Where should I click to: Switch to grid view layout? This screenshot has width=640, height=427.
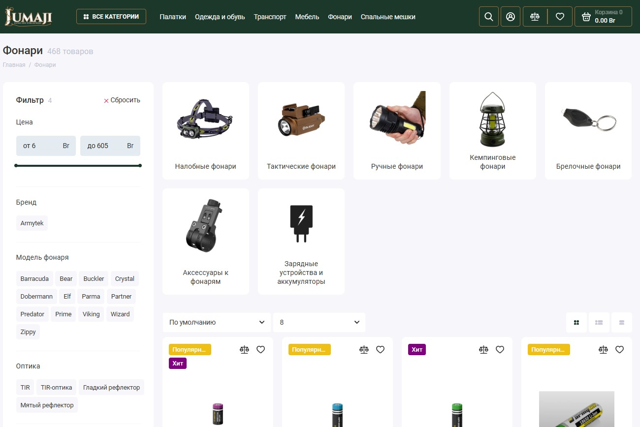click(x=576, y=323)
